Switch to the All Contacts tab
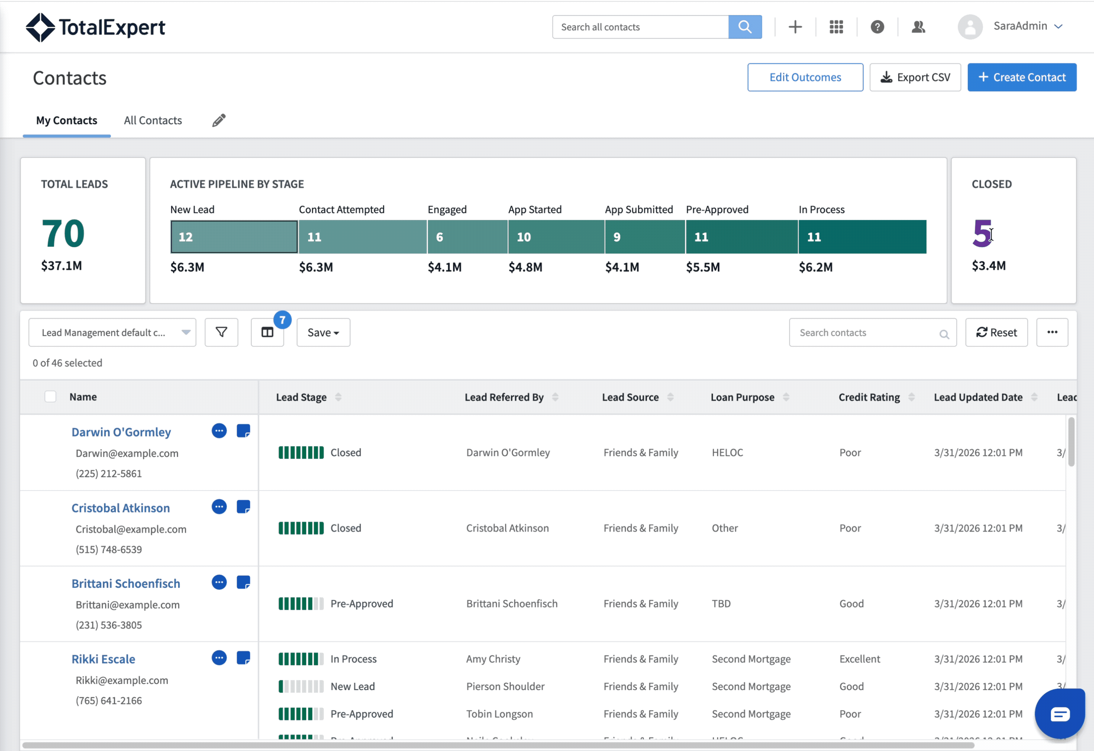Image resolution: width=1094 pixels, height=751 pixels. (x=153, y=121)
